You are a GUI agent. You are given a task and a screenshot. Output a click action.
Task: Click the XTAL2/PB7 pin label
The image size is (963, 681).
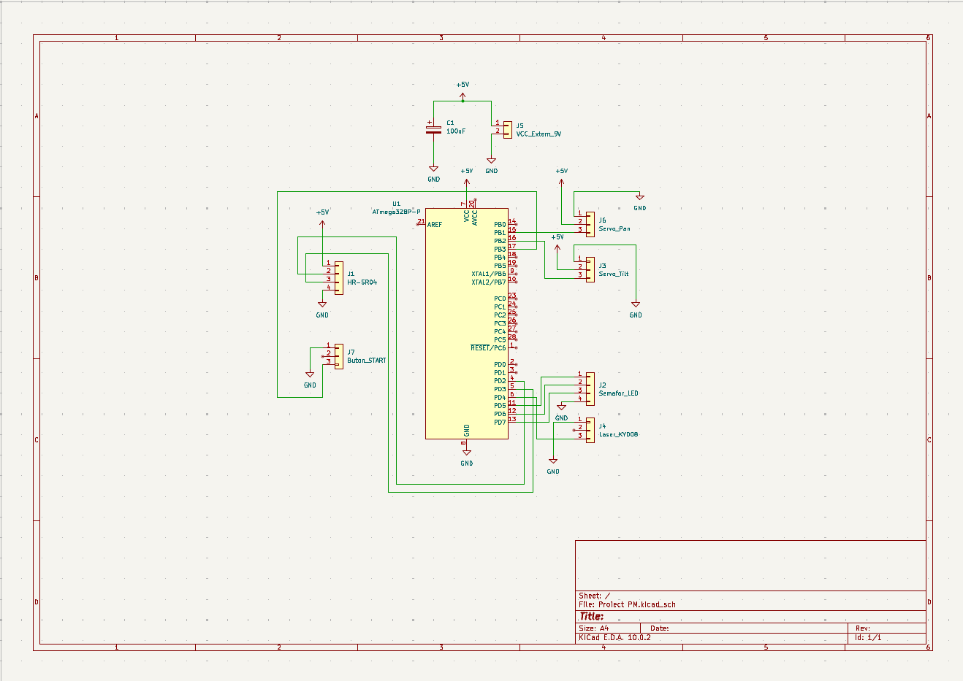click(489, 282)
